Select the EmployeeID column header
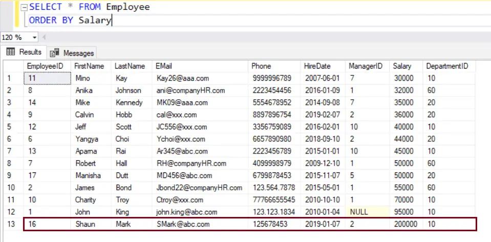Image resolution: width=491 pixels, height=242 pixels. pos(45,66)
